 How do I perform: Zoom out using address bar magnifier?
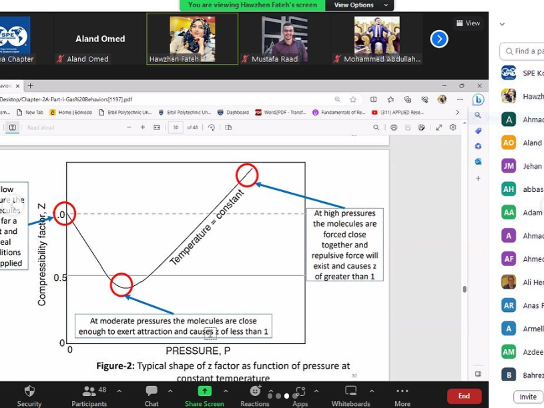point(337,99)
